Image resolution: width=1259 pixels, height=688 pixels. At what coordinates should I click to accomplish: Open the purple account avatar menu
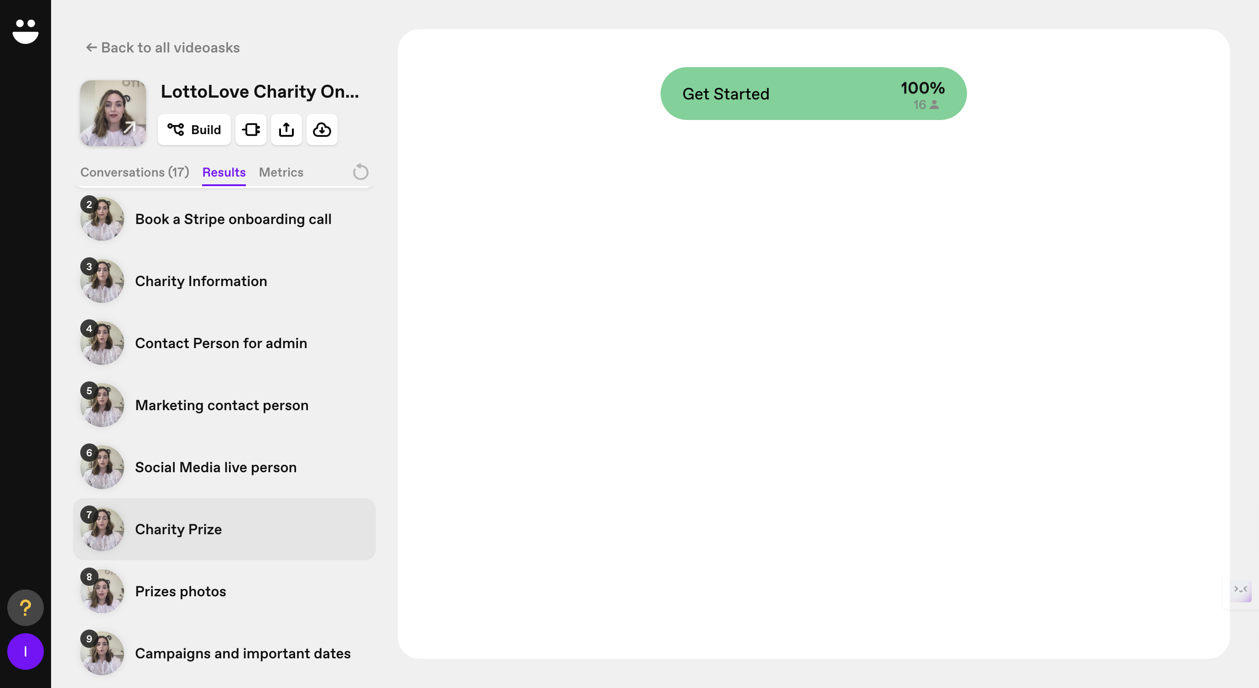point(26,652)
